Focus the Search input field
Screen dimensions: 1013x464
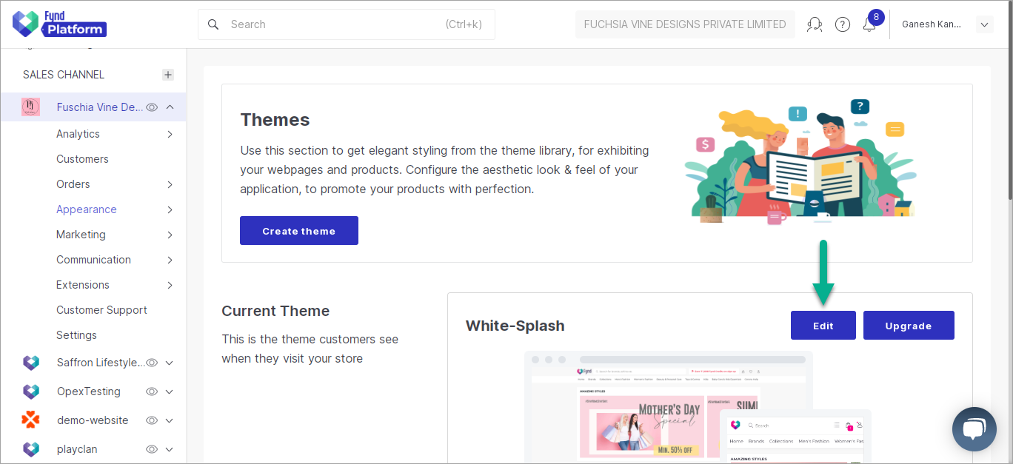point(347,24)
